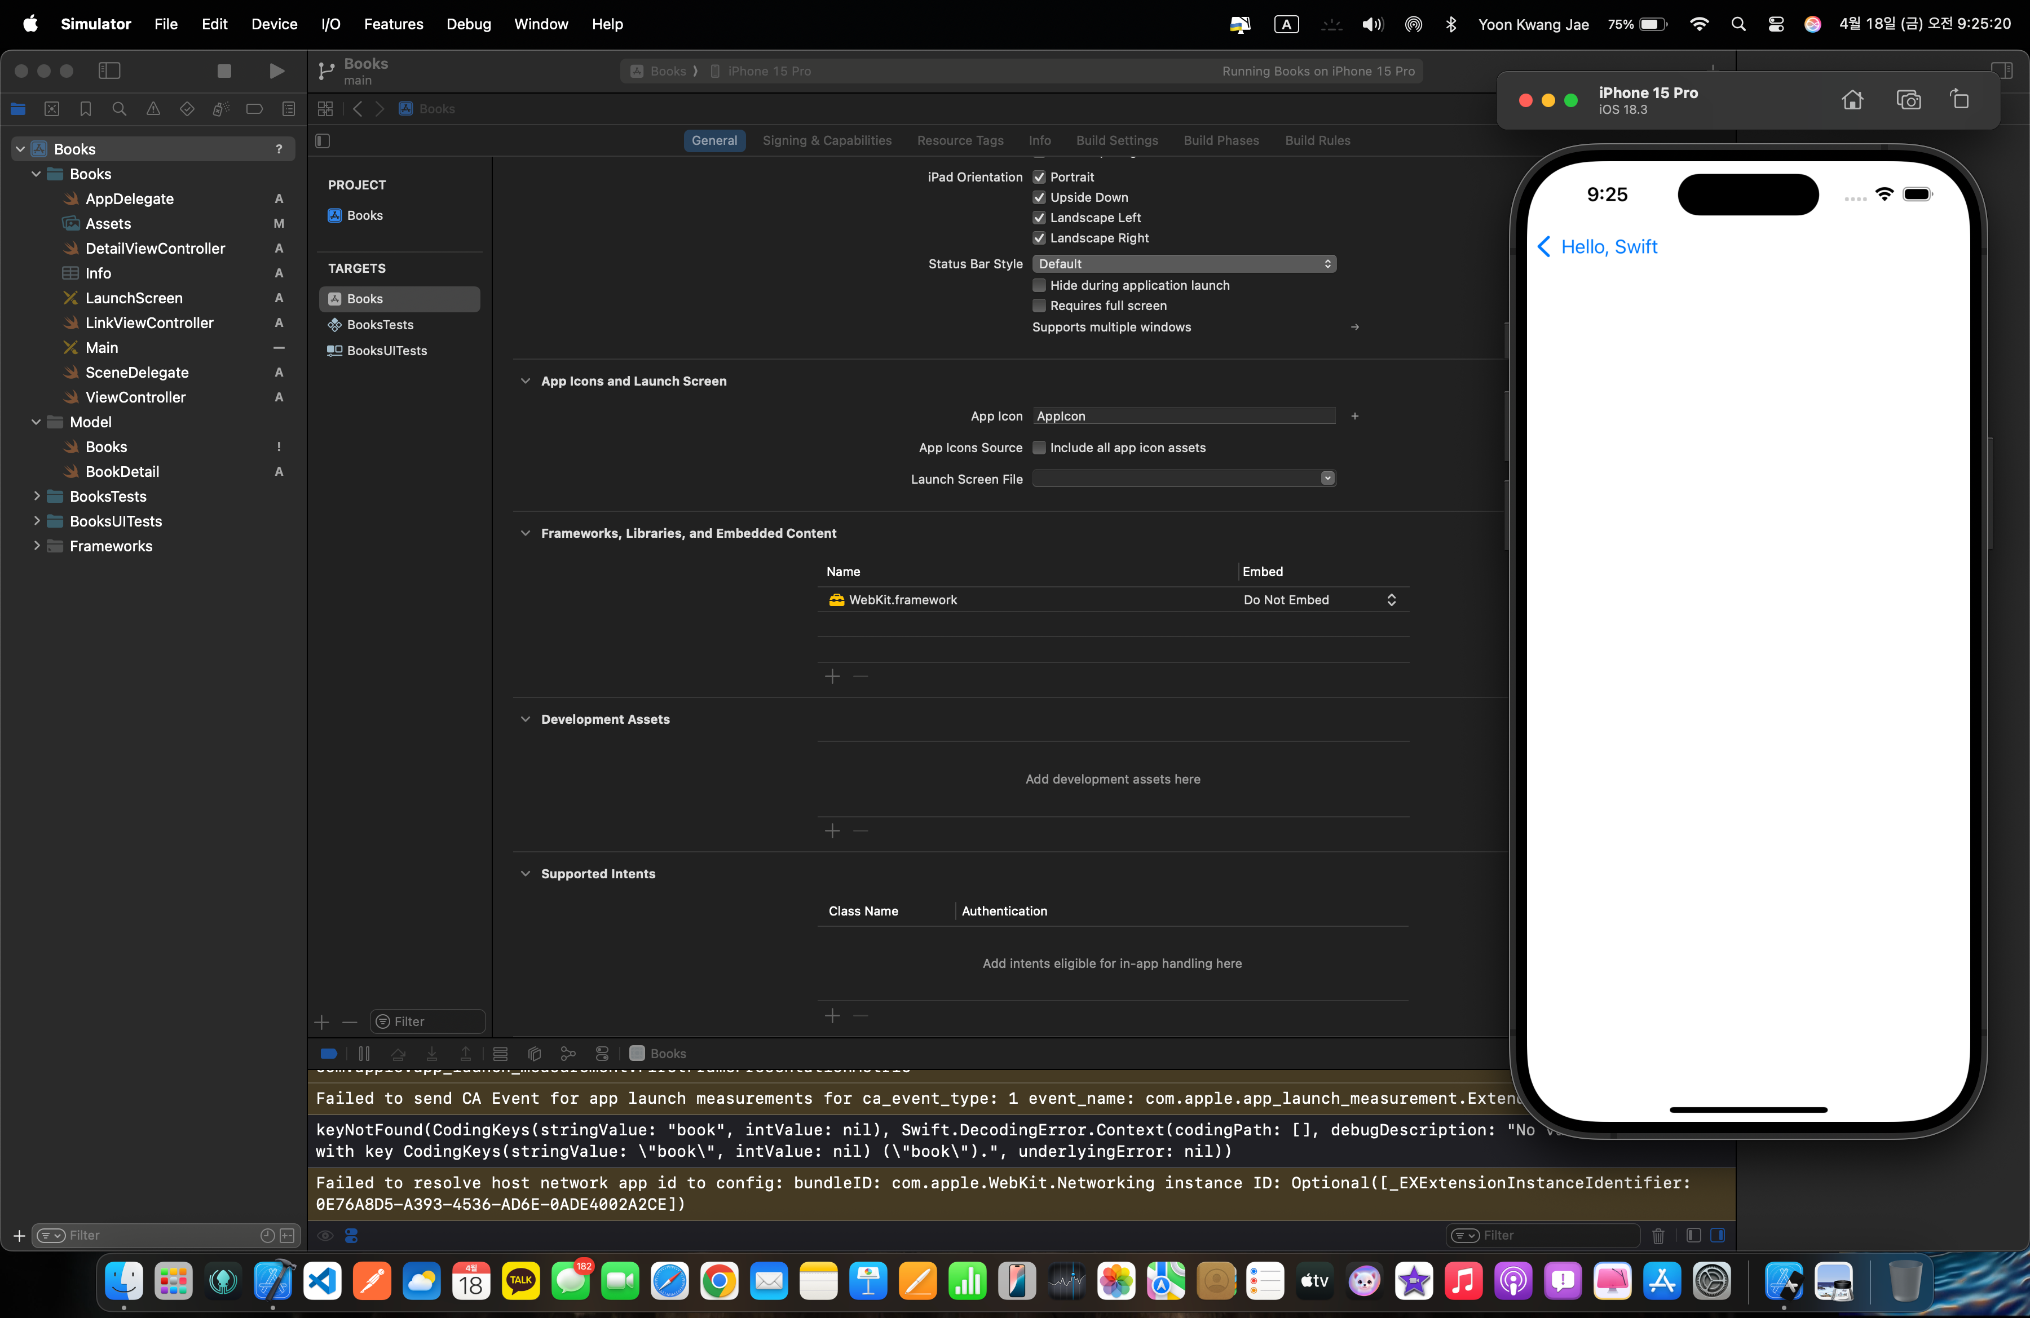Switch to Signing & Capabilities tab

(827, 141)
